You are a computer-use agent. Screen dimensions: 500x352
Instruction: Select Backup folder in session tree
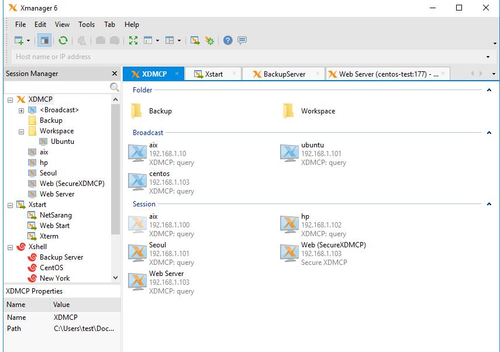pos(51,120)
